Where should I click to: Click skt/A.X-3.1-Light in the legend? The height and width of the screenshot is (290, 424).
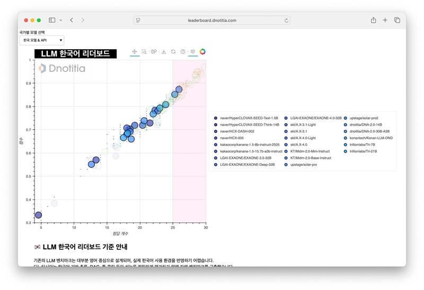pyautogui.click(x=300, y=125)
